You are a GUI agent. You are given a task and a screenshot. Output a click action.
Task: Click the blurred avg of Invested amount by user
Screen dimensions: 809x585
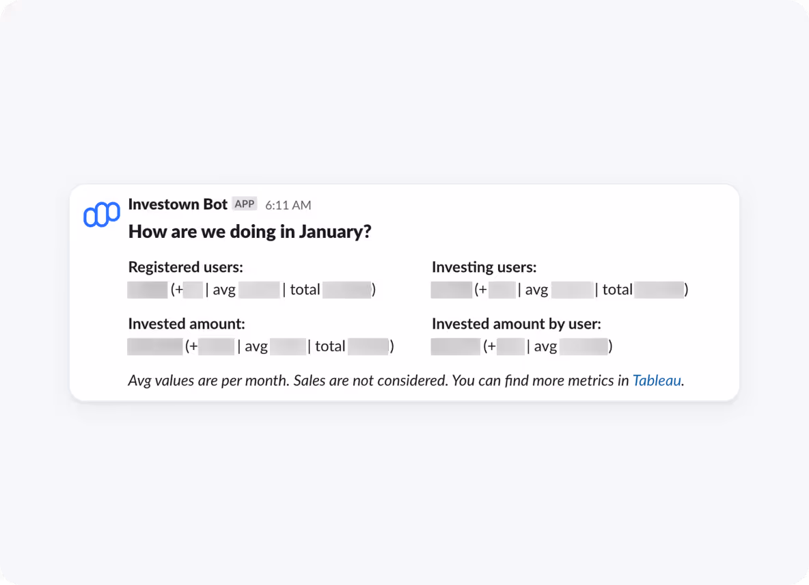[584, 346]
